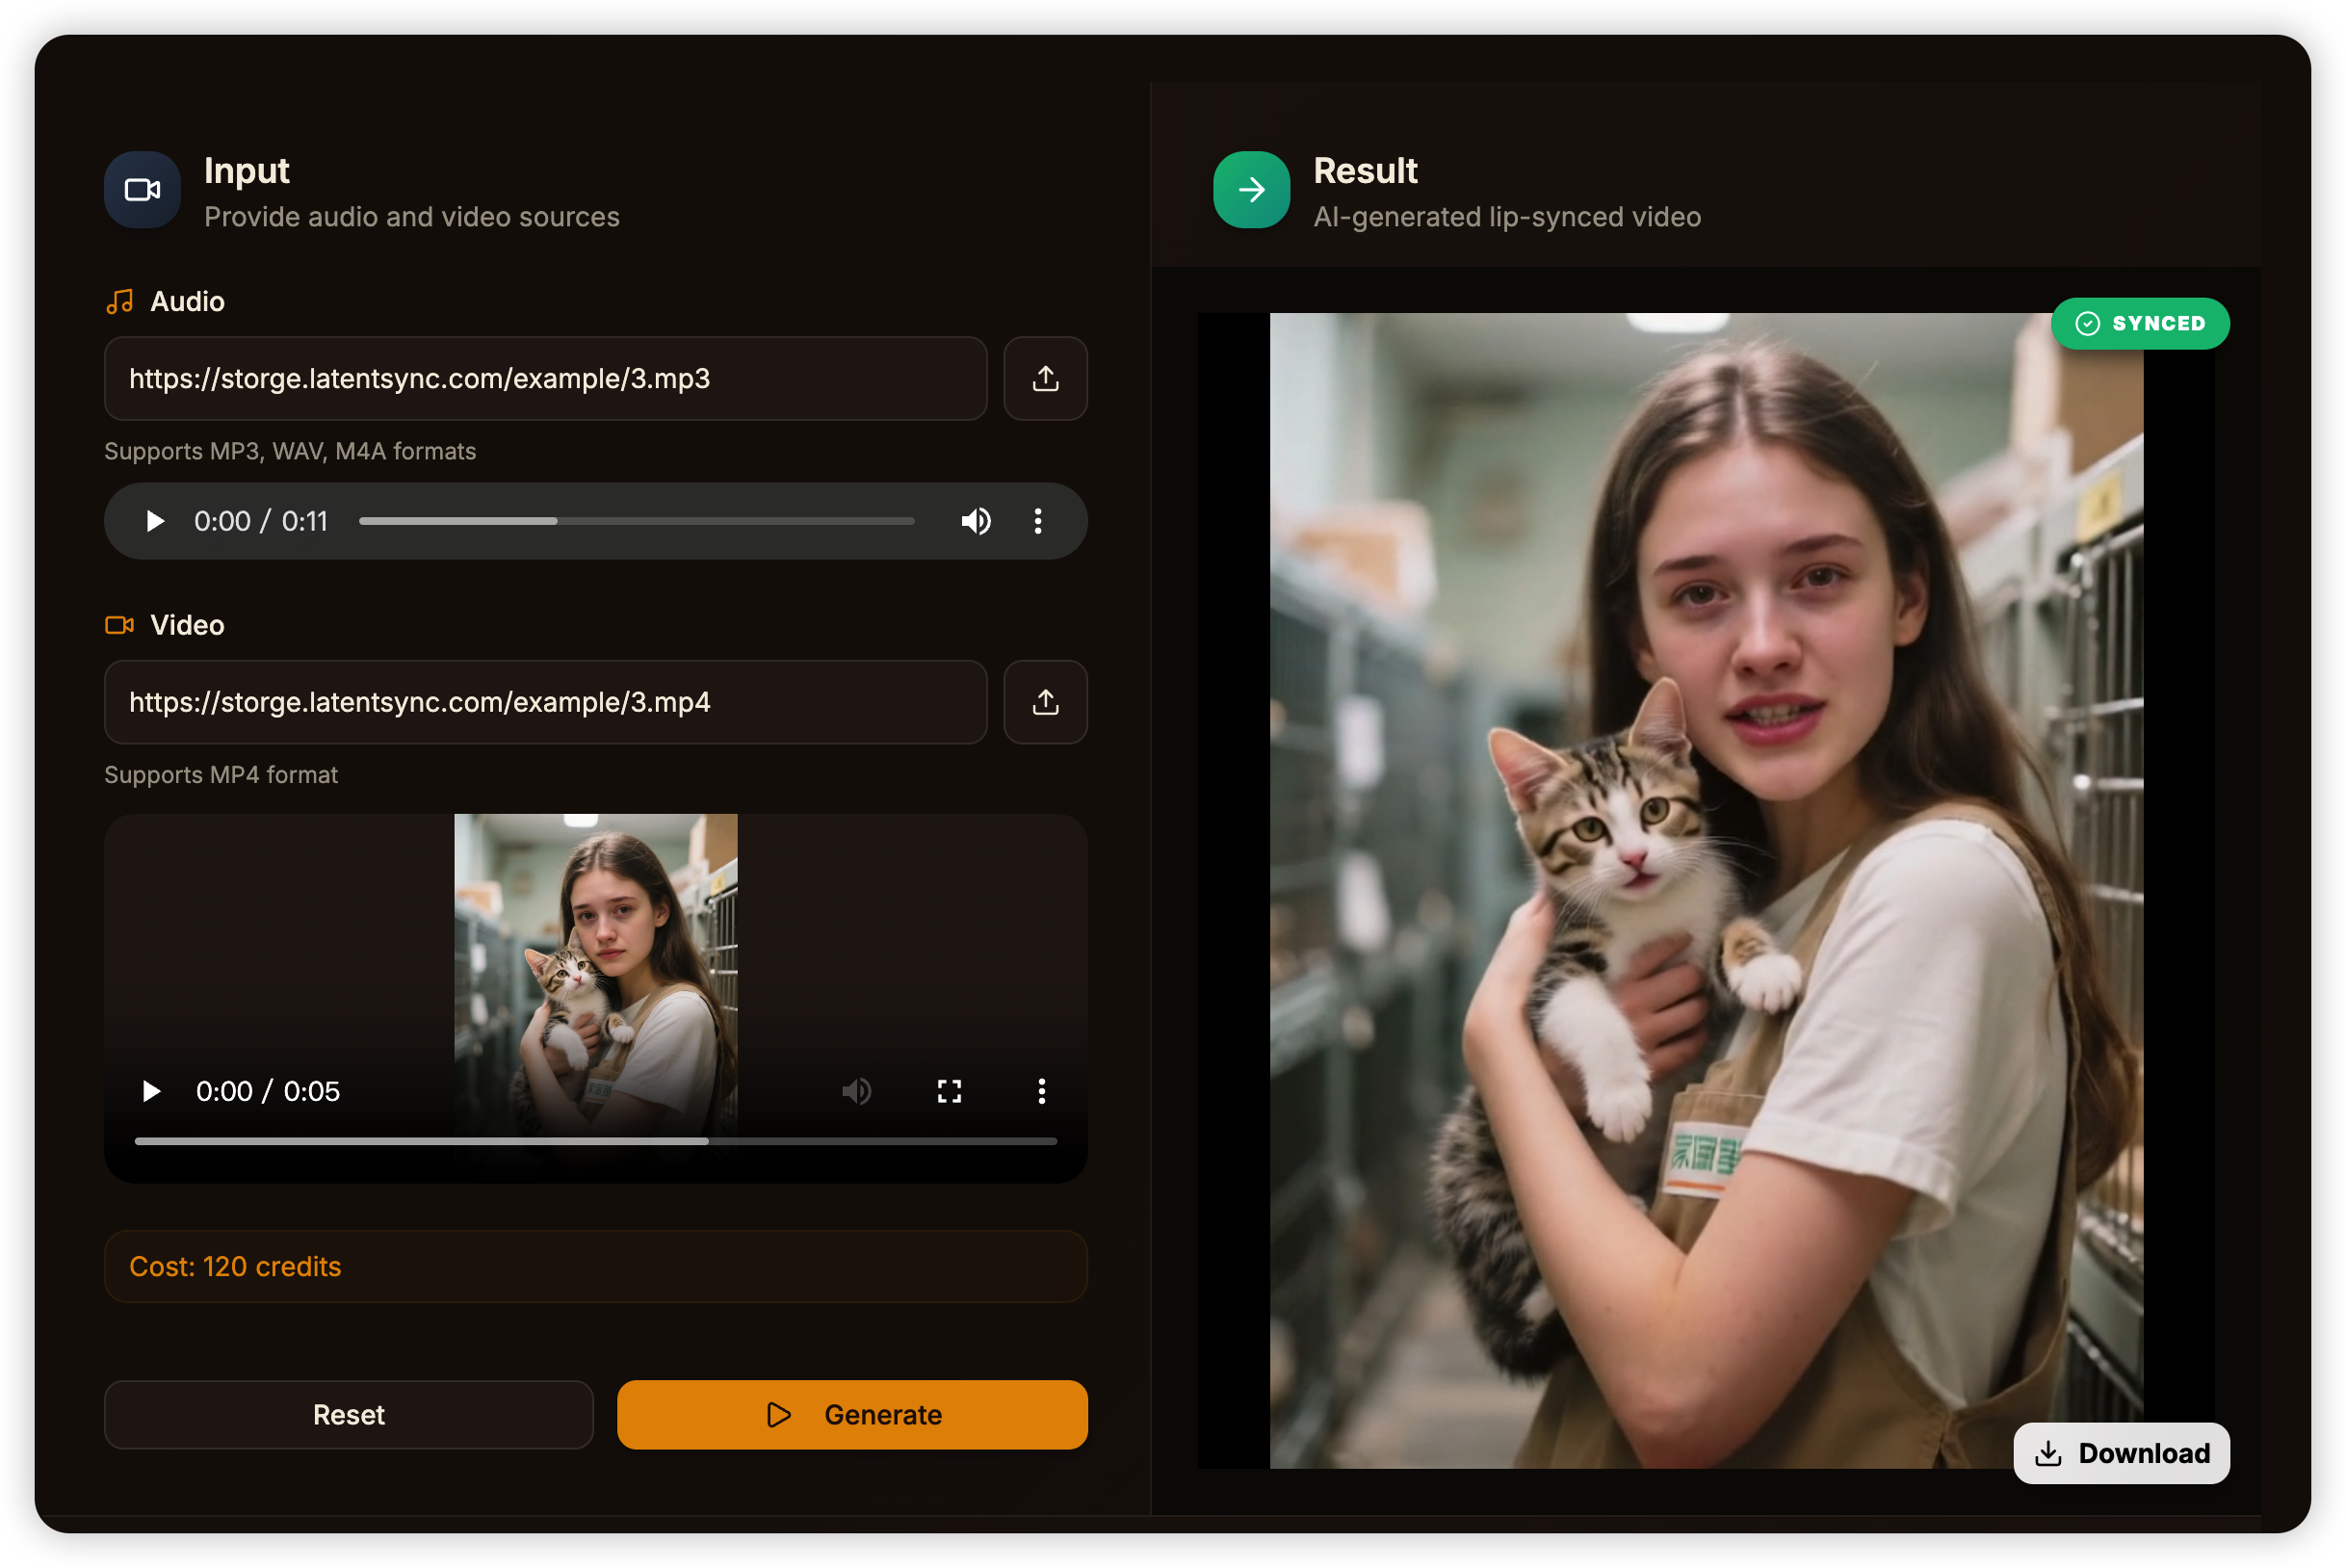This screenshot has width=2346, height=1568.
Task: Click the result video preview image
Action: tap(1705, 890)
